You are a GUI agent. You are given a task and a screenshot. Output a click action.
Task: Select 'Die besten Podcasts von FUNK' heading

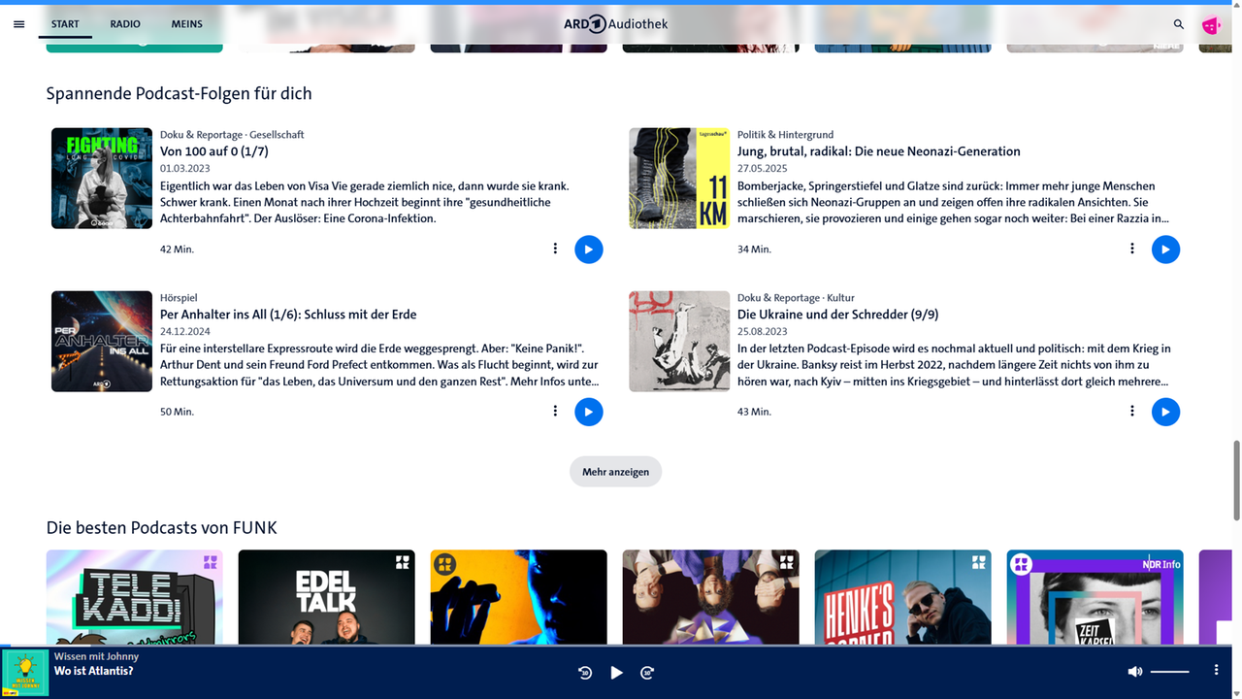tap(162, 528)
